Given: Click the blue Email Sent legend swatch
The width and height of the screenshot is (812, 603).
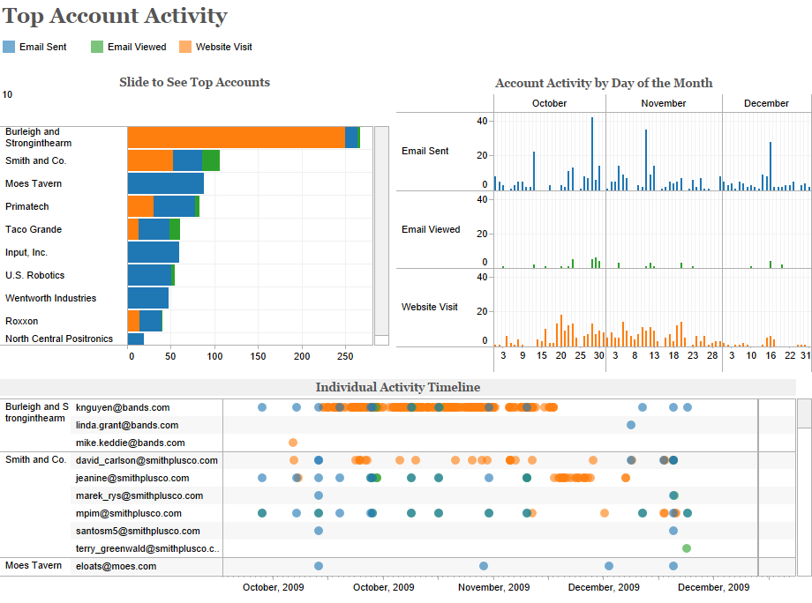Looking at the screenshot, I should point(9,47).
